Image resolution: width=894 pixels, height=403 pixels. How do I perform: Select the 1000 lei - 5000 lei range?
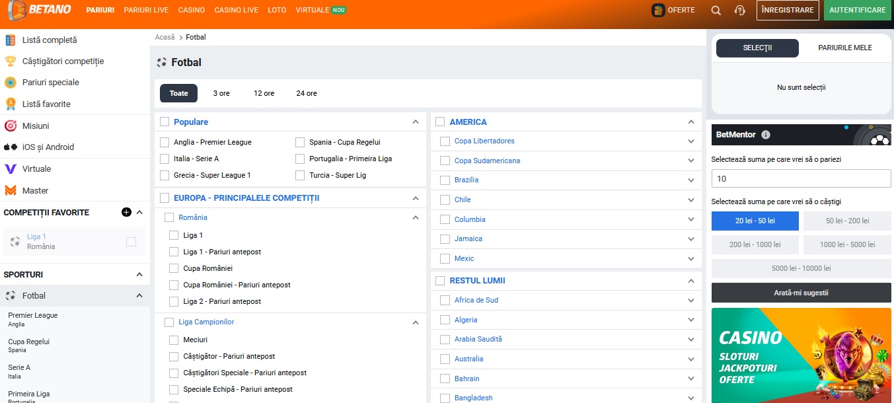[x=847, y=244]
